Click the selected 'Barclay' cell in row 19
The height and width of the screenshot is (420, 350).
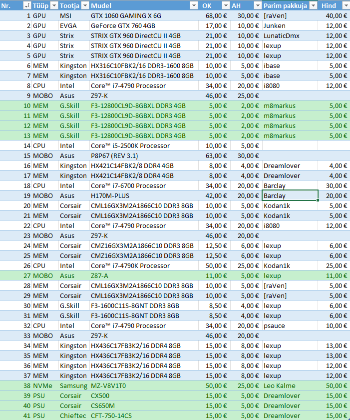pyautogui.click(x=290, y=196)
